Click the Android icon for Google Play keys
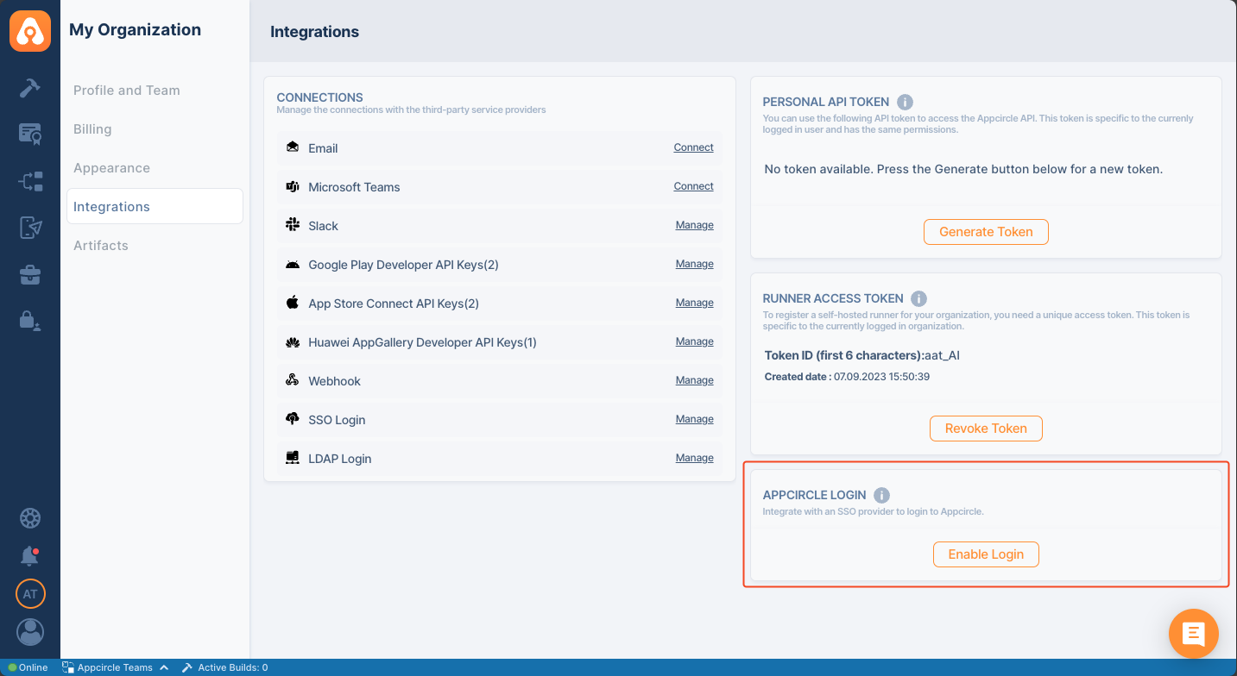Screen dimensions: 1237x676 point(293,265)
